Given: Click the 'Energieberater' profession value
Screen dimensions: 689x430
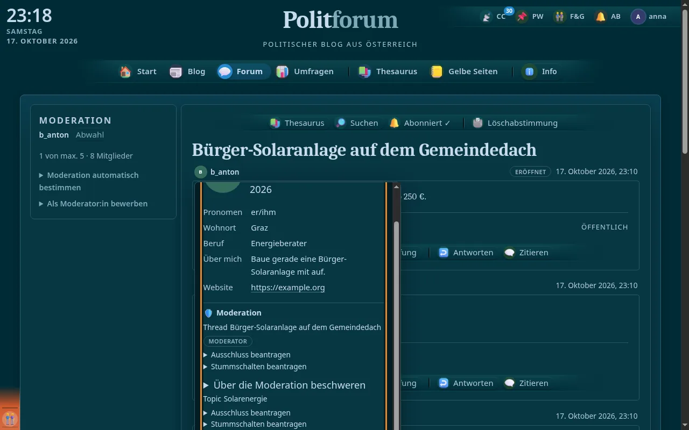Looking at the screenshot, I should tap(279, 243).
